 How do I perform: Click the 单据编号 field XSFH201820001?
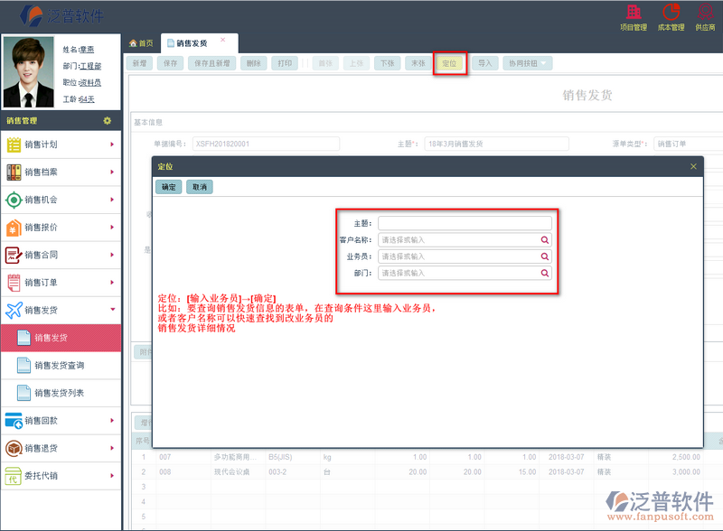[266, 144]
